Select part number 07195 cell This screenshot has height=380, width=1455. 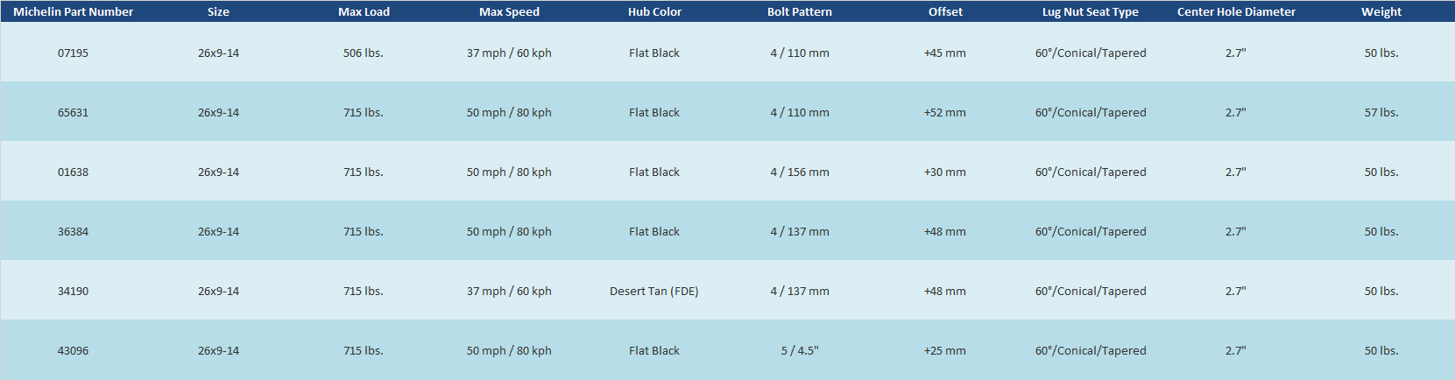tap(74, 53)
